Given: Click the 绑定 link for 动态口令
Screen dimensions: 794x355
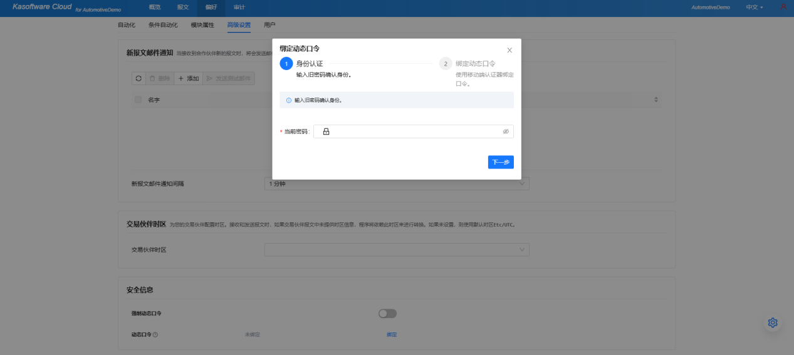Looking at the screenshot, I should 392,335.
